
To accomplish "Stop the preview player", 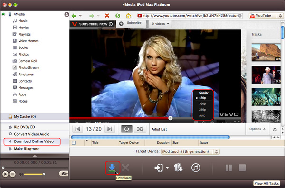I will (x=12, y=174).
